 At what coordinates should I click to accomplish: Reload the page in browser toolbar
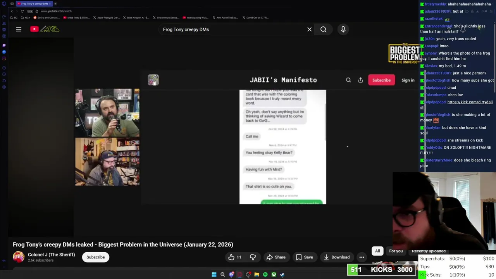[22, 11]
